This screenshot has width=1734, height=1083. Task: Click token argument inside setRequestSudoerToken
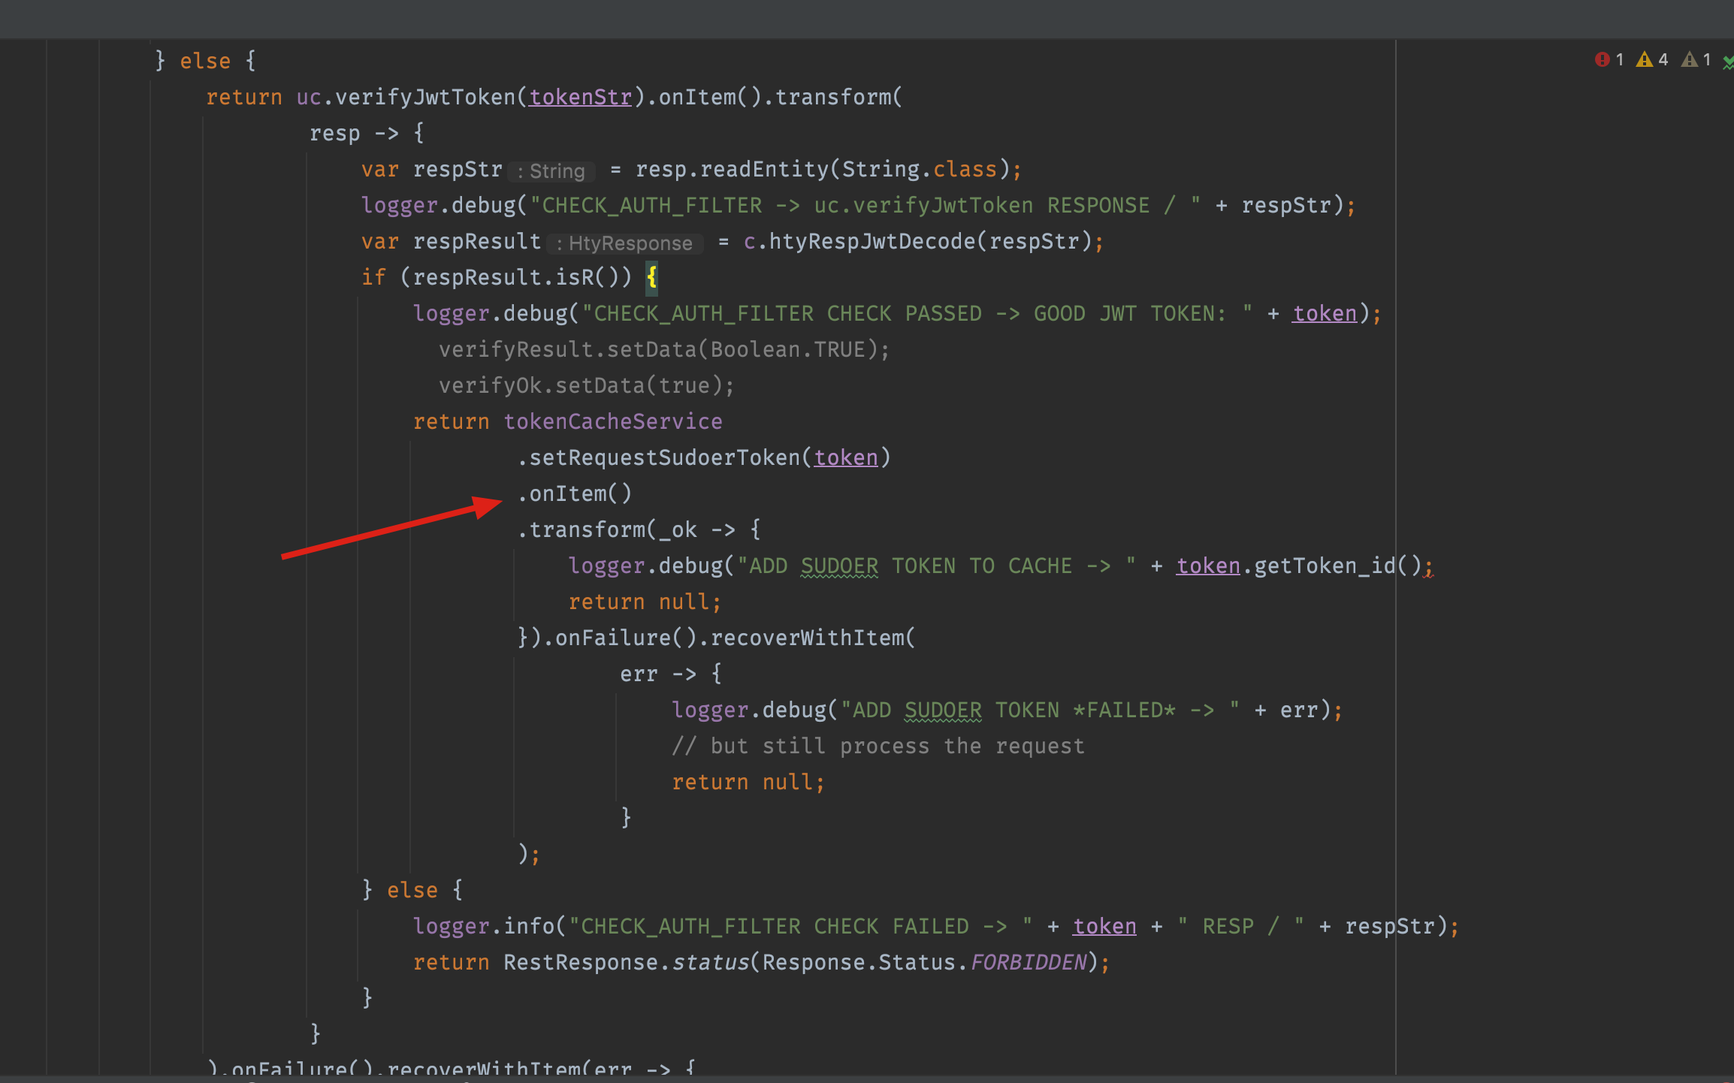point(846,458)
